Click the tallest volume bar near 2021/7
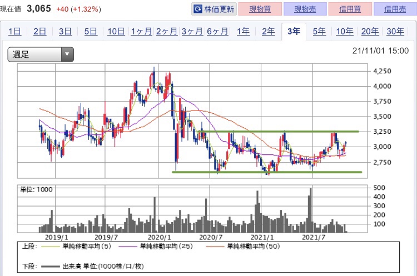 (x=311, y=210)
